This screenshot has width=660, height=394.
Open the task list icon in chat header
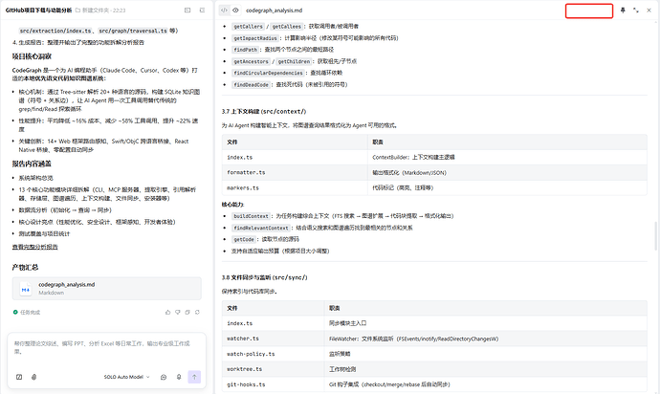coord(202,11)
